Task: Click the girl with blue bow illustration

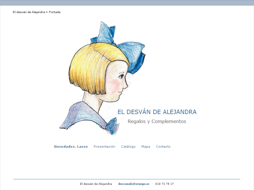Action: click(102, 78)
